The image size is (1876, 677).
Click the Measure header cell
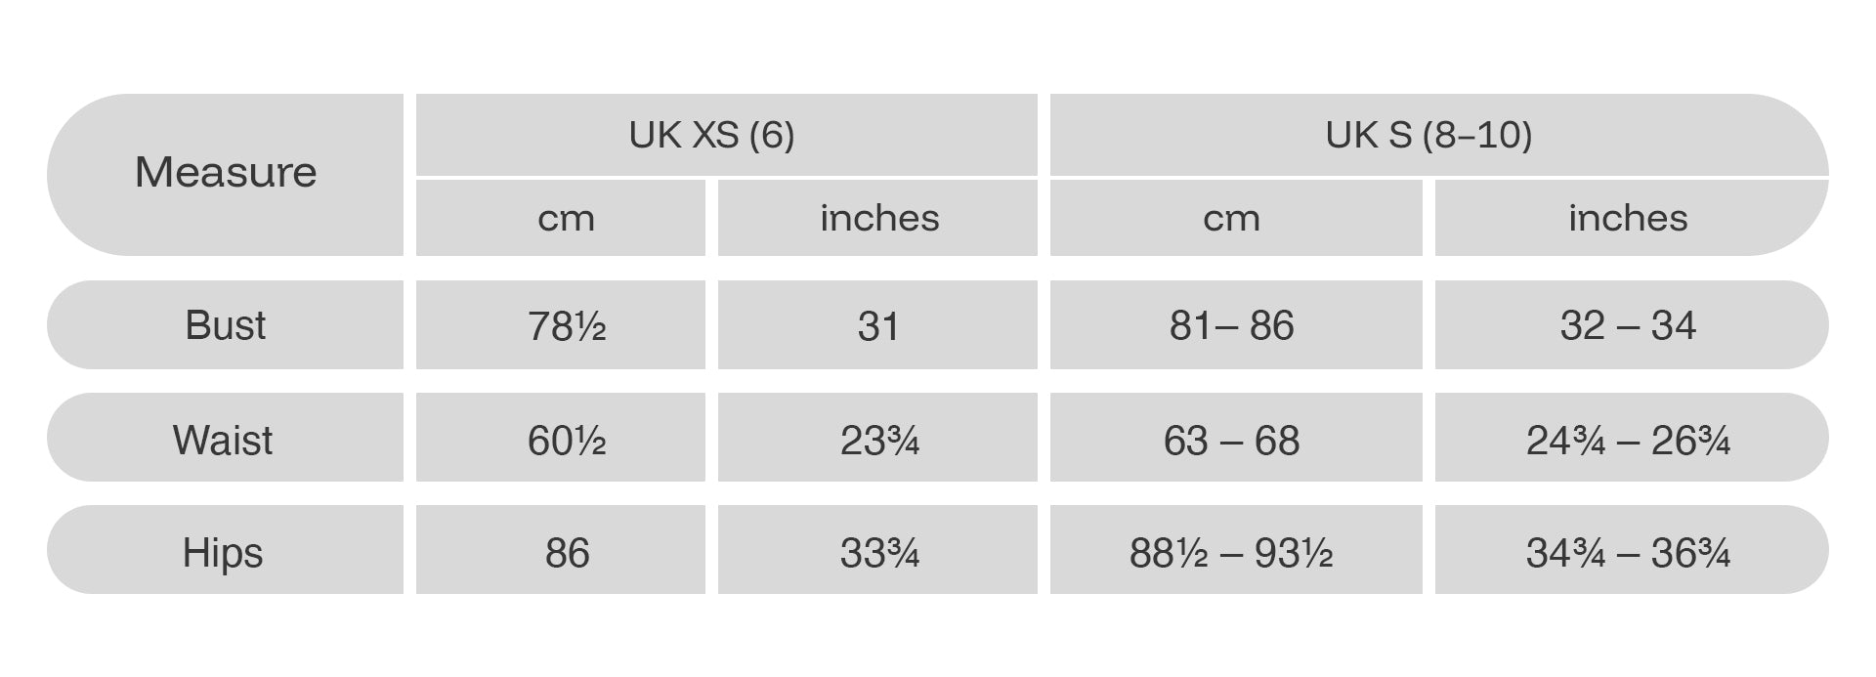[226, 173]
